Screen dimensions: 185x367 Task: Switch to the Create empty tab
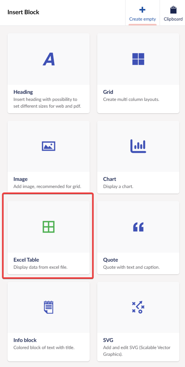click(x=143, y=19)
